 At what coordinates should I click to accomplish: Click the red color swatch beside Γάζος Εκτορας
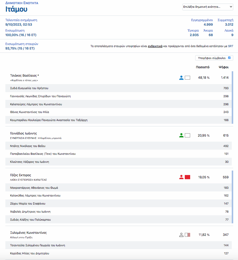pyautogui.click(x=187, y=177)
